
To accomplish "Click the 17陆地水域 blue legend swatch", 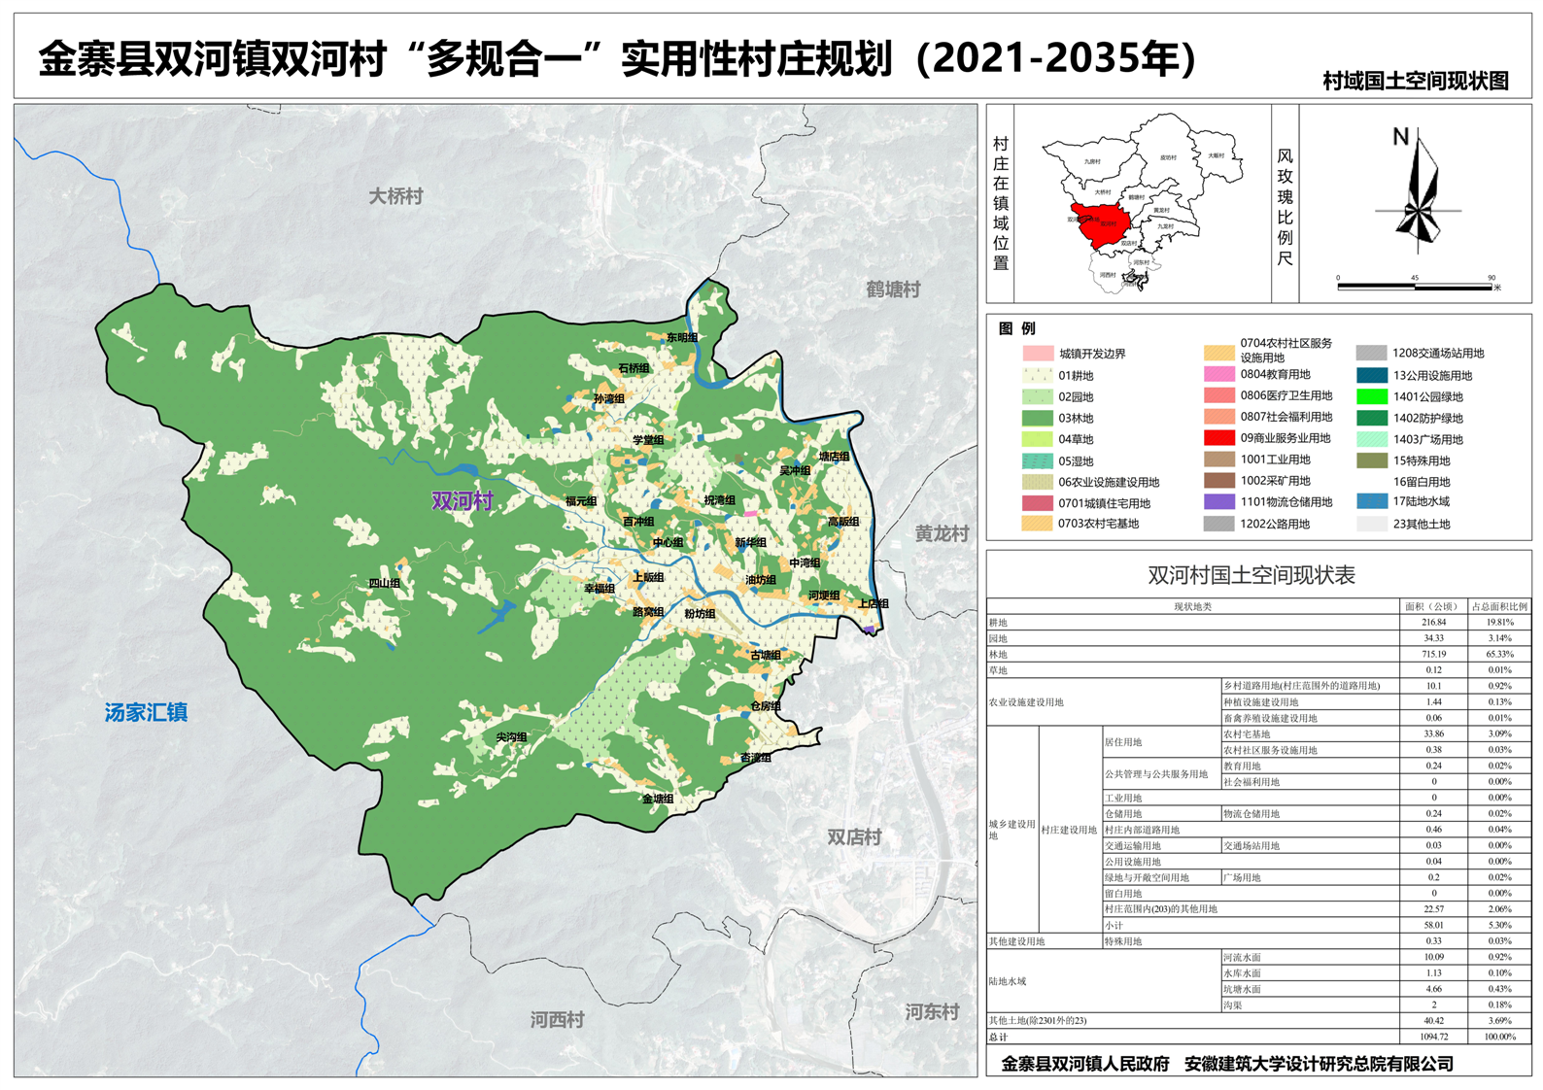I will pos(1371,501).
